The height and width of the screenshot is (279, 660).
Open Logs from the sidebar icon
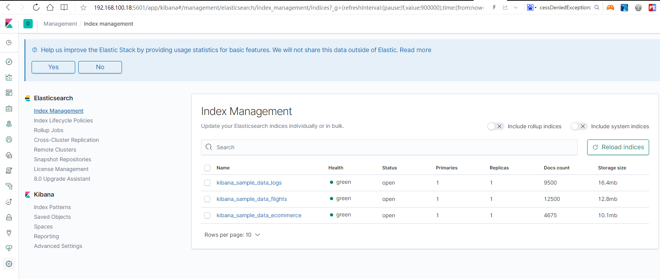(x=9, y=171)
